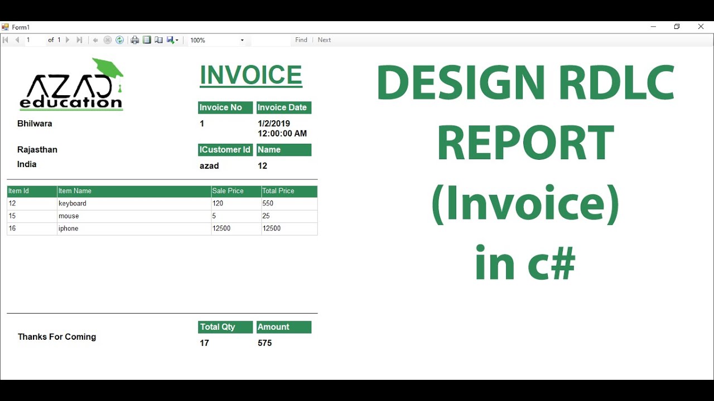
Task: Click the India address text
Action: (x=27, y=164)
